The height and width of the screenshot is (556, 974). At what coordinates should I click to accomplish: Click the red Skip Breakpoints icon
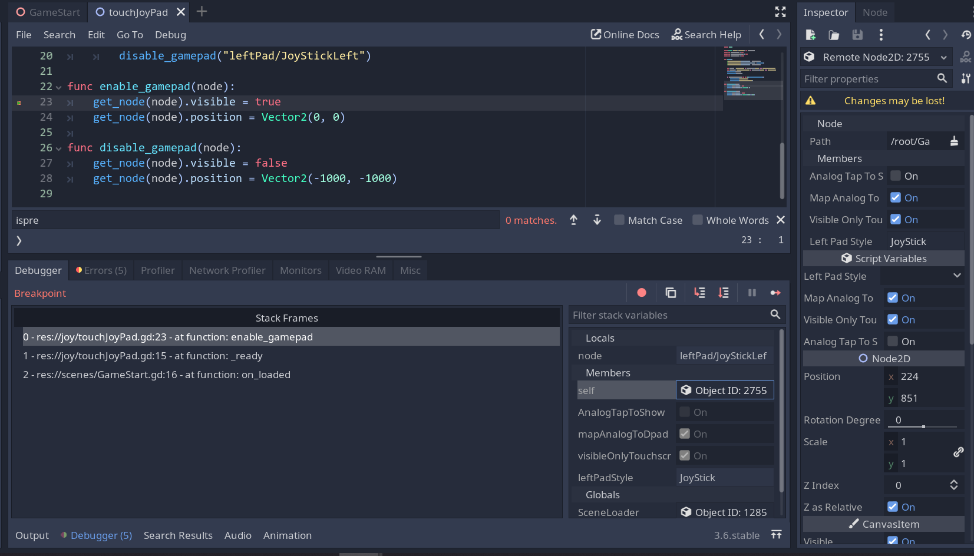[642, 293]
